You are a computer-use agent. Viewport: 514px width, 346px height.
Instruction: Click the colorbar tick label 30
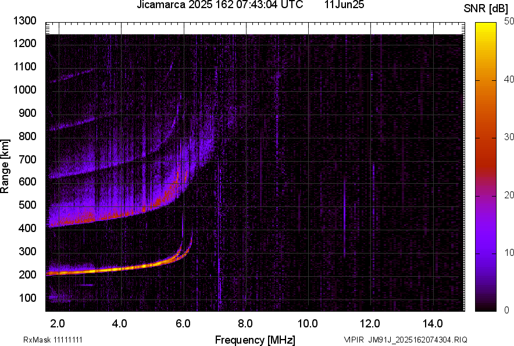[x=509, y=137]
